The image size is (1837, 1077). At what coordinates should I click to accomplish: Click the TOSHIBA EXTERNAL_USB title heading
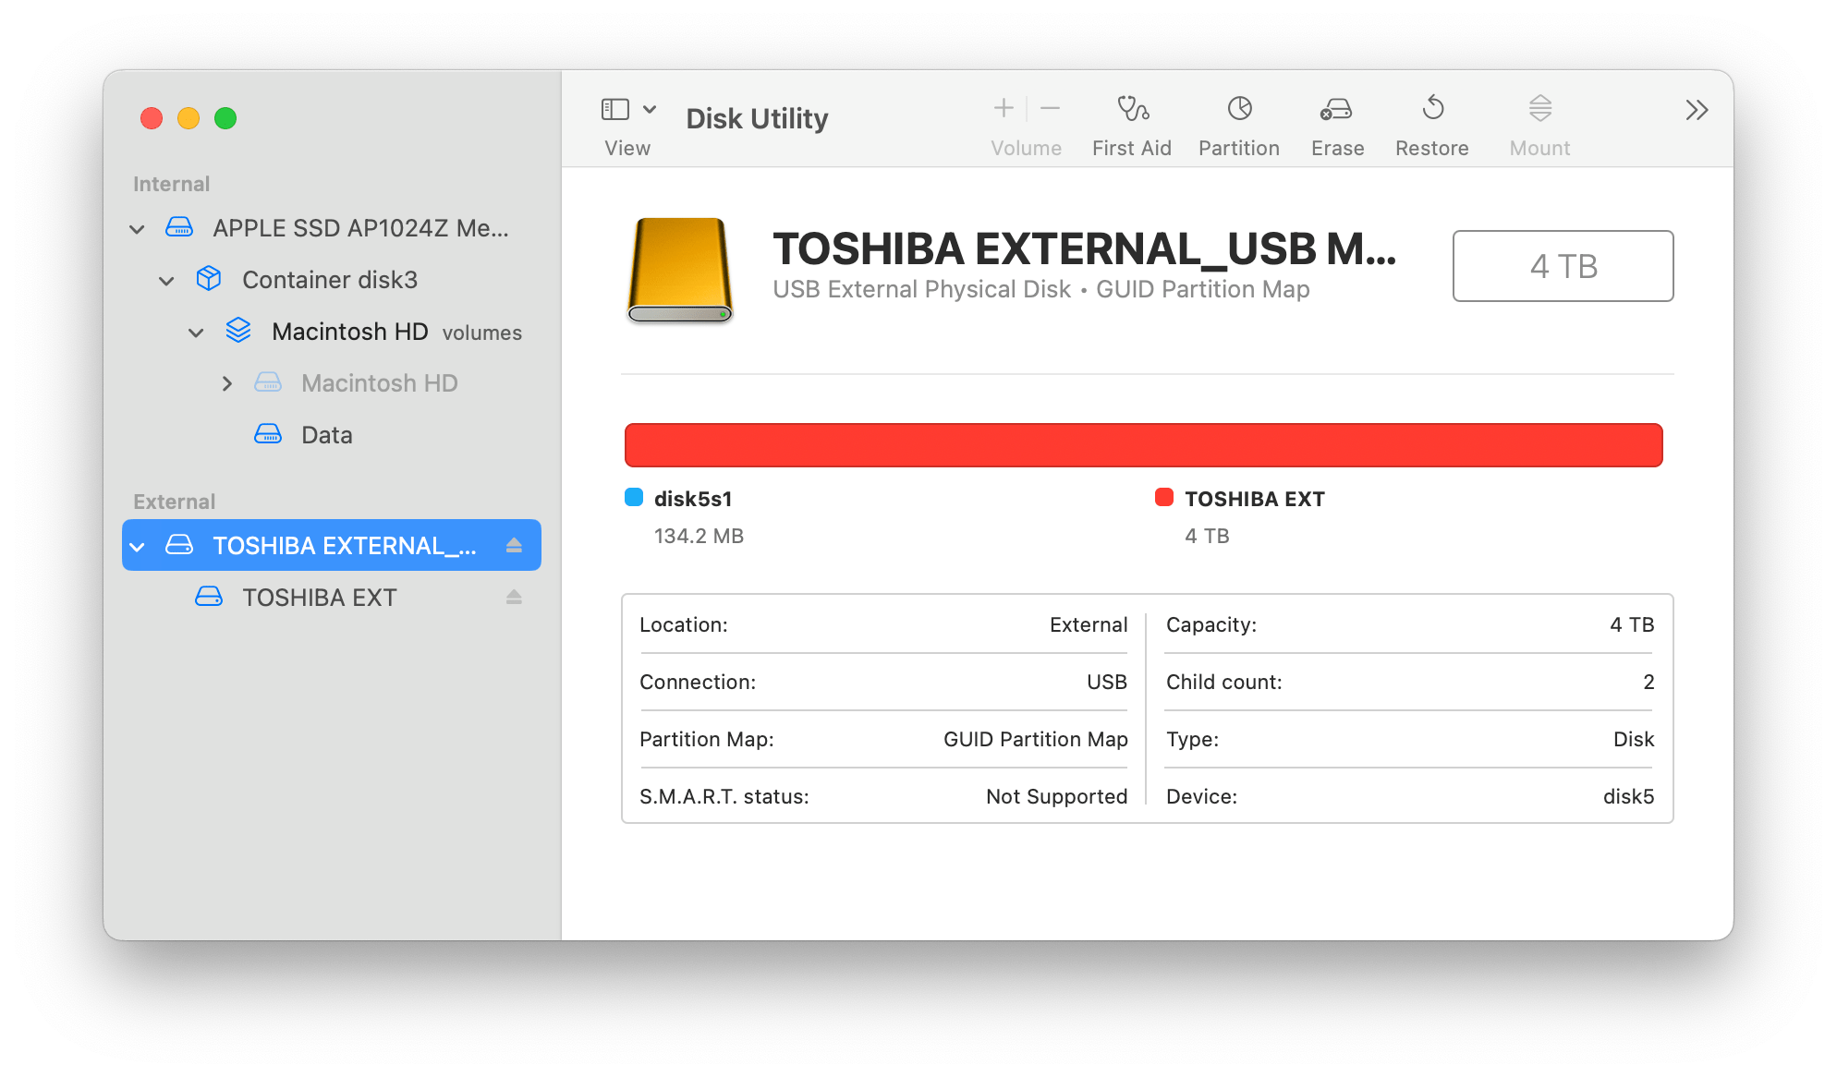pyautogui.click(x=1085, y=248)
